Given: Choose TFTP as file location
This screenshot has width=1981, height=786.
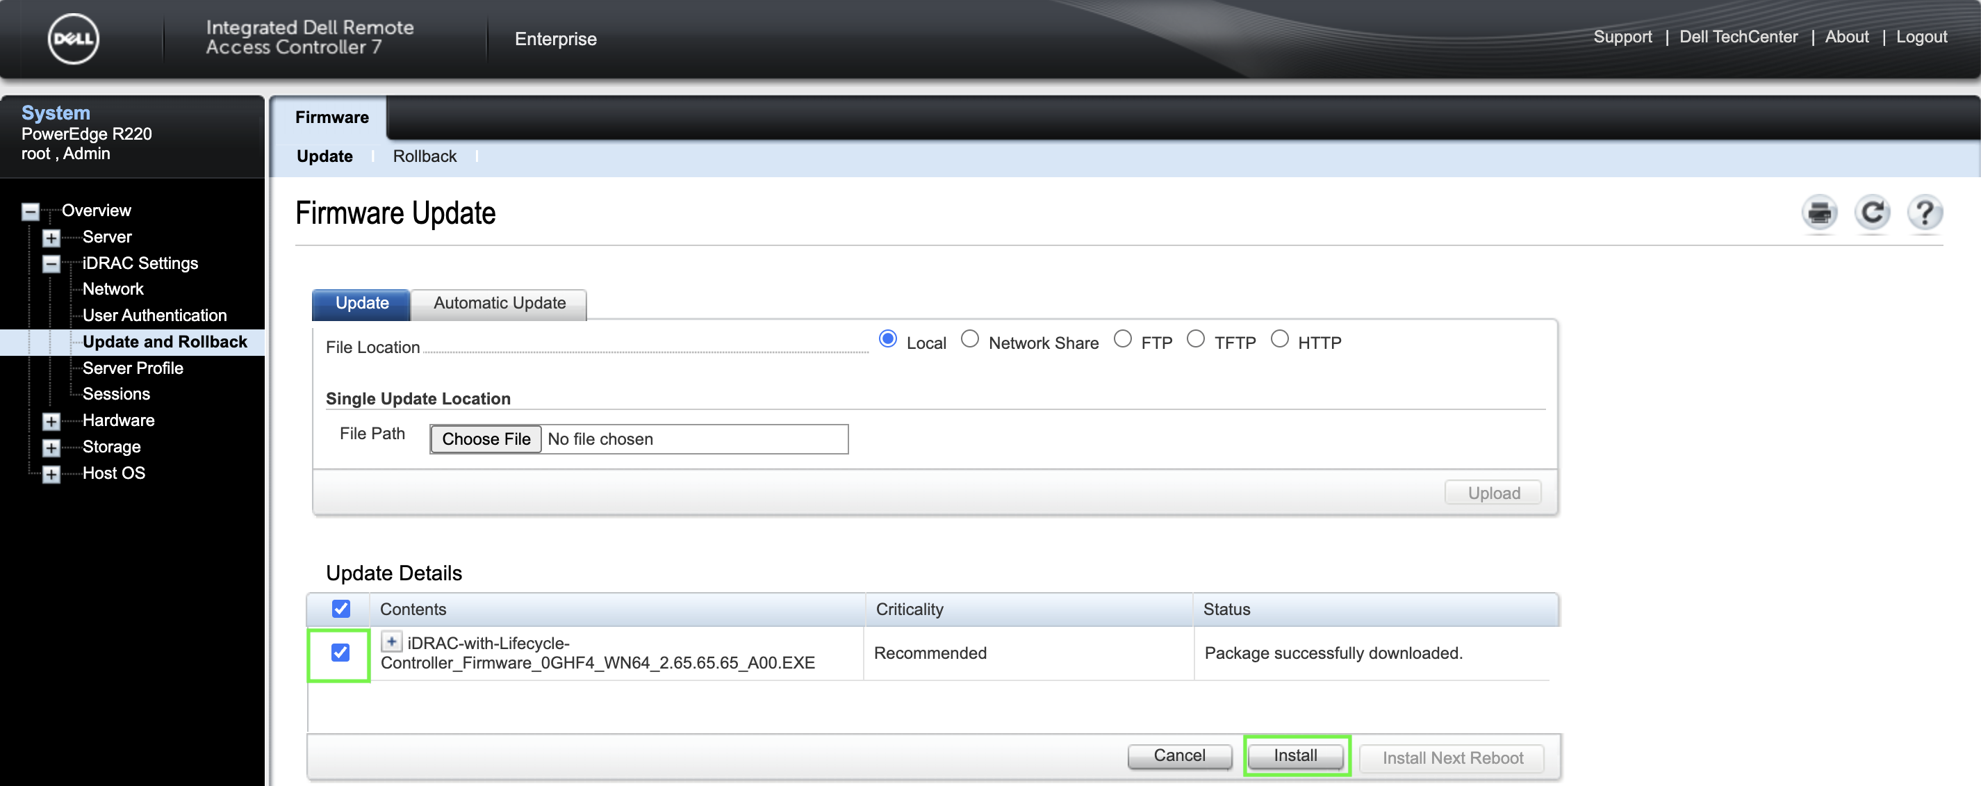Looking at the screenshot, I should click(1196, 339).
